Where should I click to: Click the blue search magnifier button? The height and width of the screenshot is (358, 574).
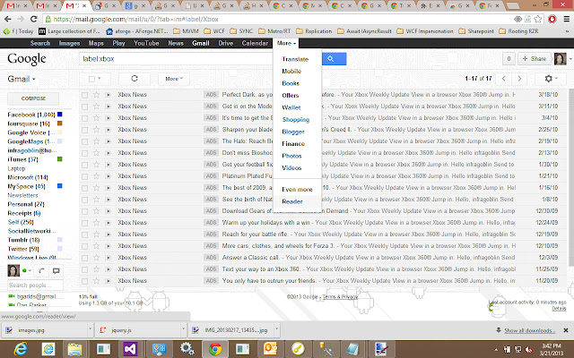pyautogui.click(x=334, y=59)
